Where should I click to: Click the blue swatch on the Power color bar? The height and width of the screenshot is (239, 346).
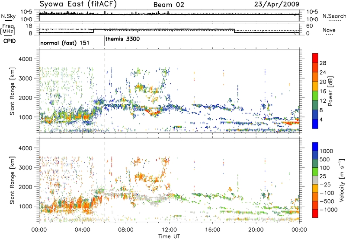[315, 124]
